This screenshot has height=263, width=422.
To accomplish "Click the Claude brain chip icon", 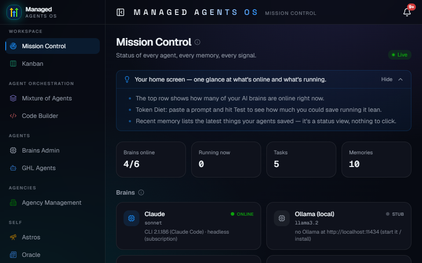I will tap(131, 218).
